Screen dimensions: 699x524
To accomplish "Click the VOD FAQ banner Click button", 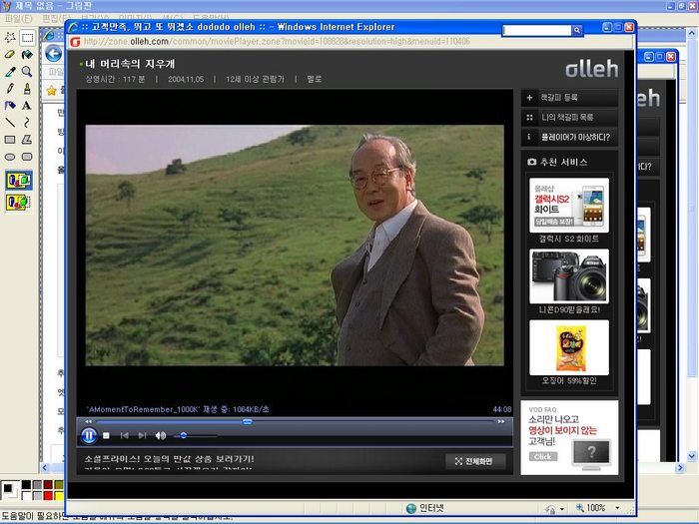I will coord(543,457).
